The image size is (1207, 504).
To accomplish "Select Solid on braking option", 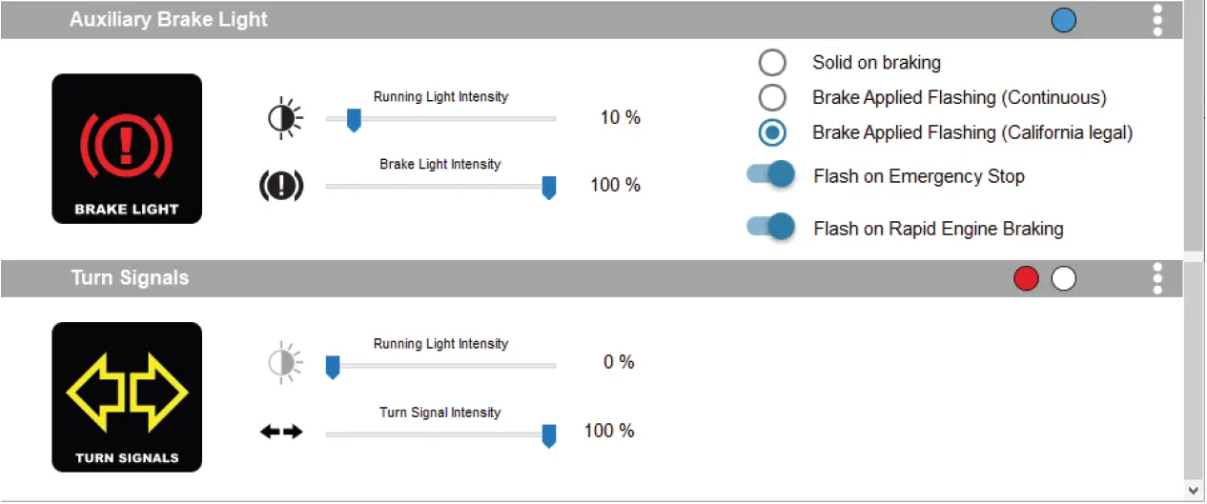I will click(772, 63).
